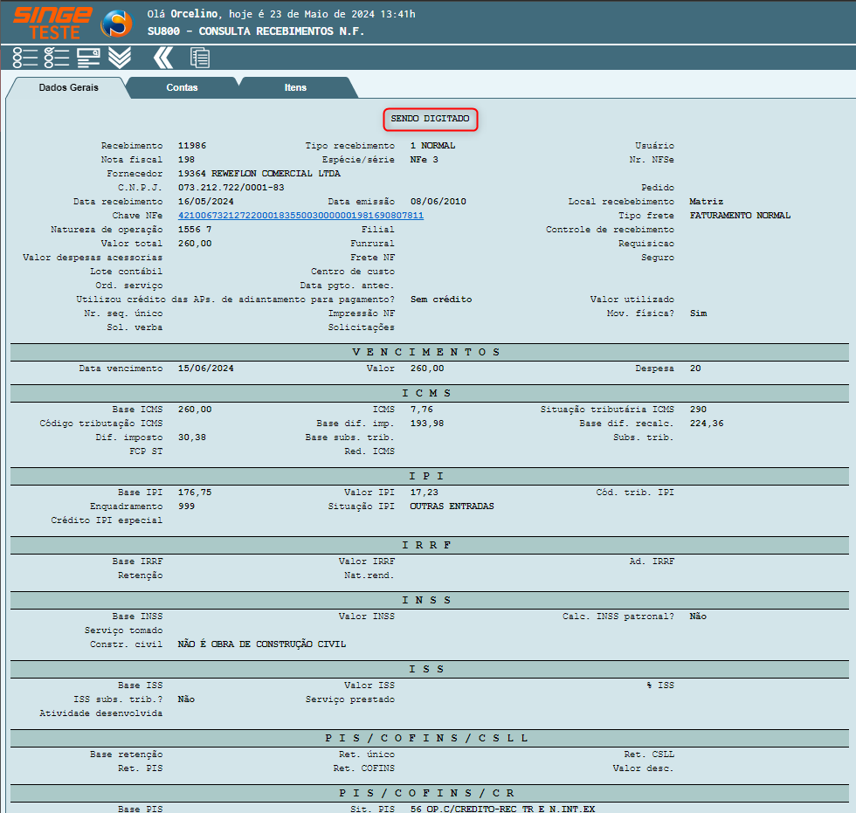Click the orange S globe logo
This screenshot has width=856, height=813.
116,24
